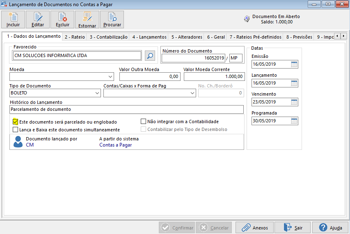Click the MP document suffix field
This screenshot has height=234, width=350.
click(x=236, y=58)
